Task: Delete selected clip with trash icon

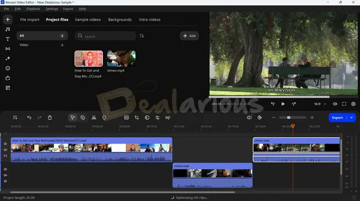Action: [x=50, y=118]
